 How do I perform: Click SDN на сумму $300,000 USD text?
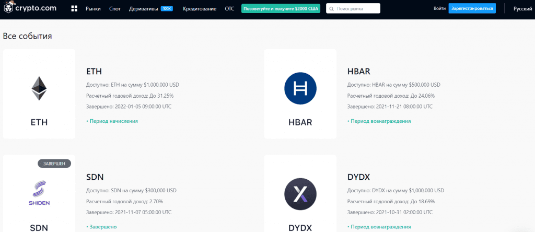point(144,190)
